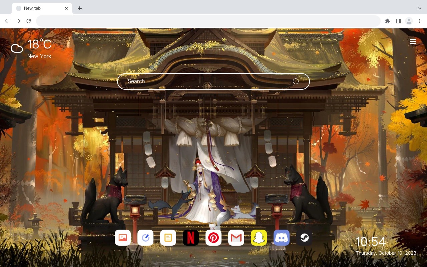The height and width of the screenshot is (267, 427).
Task: Toggle the browser side panel
Action: pyautogui.click(x=398, y=21)
